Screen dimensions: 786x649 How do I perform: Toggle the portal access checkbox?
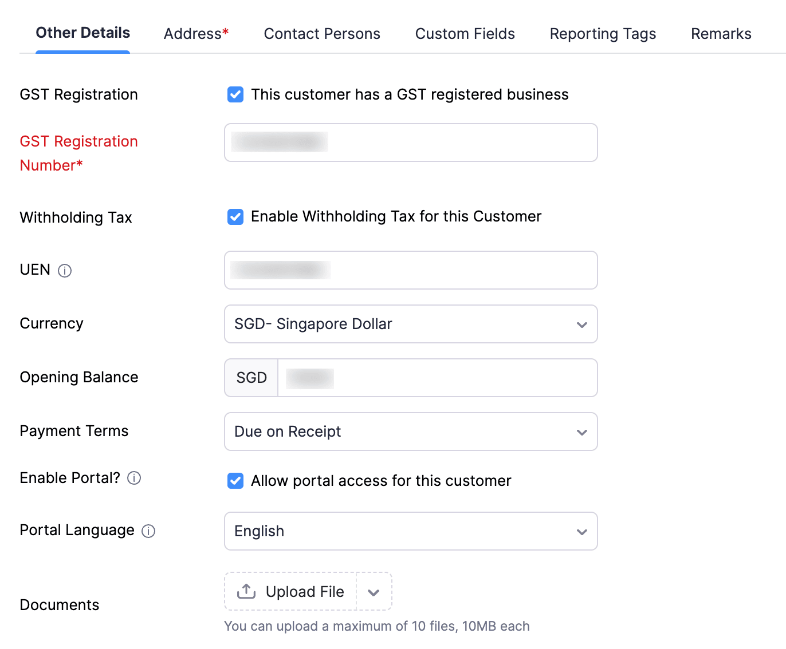tap(235, 481)
